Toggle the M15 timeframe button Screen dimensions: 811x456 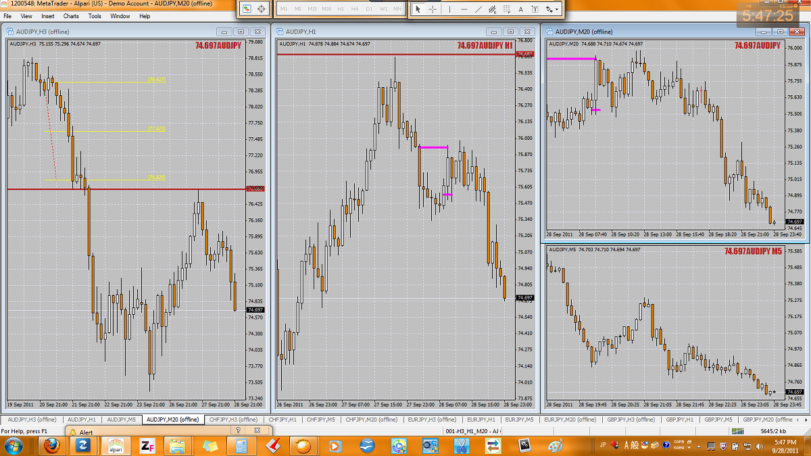[312, 9]
